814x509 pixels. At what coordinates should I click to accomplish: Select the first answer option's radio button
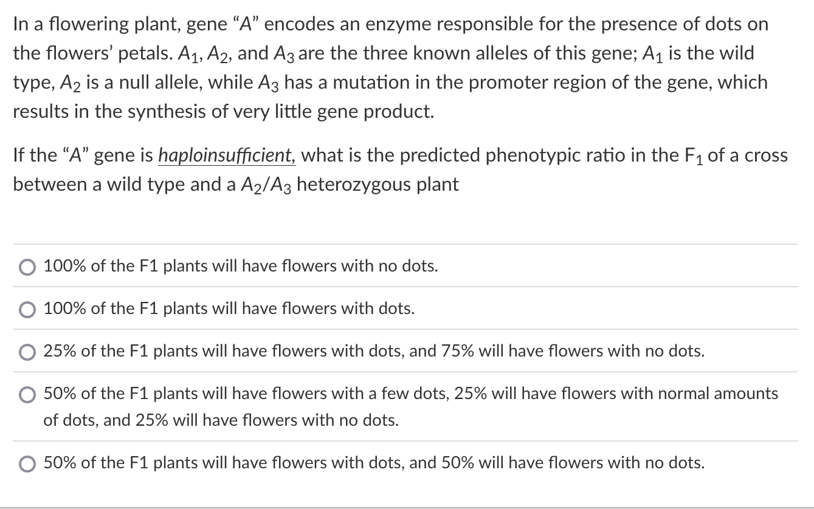[26, 266]
